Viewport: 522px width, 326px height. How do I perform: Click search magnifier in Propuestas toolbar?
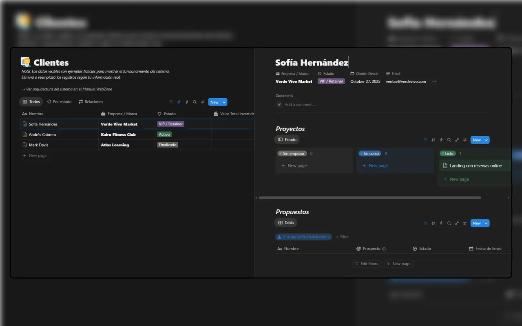pos(449,223)
